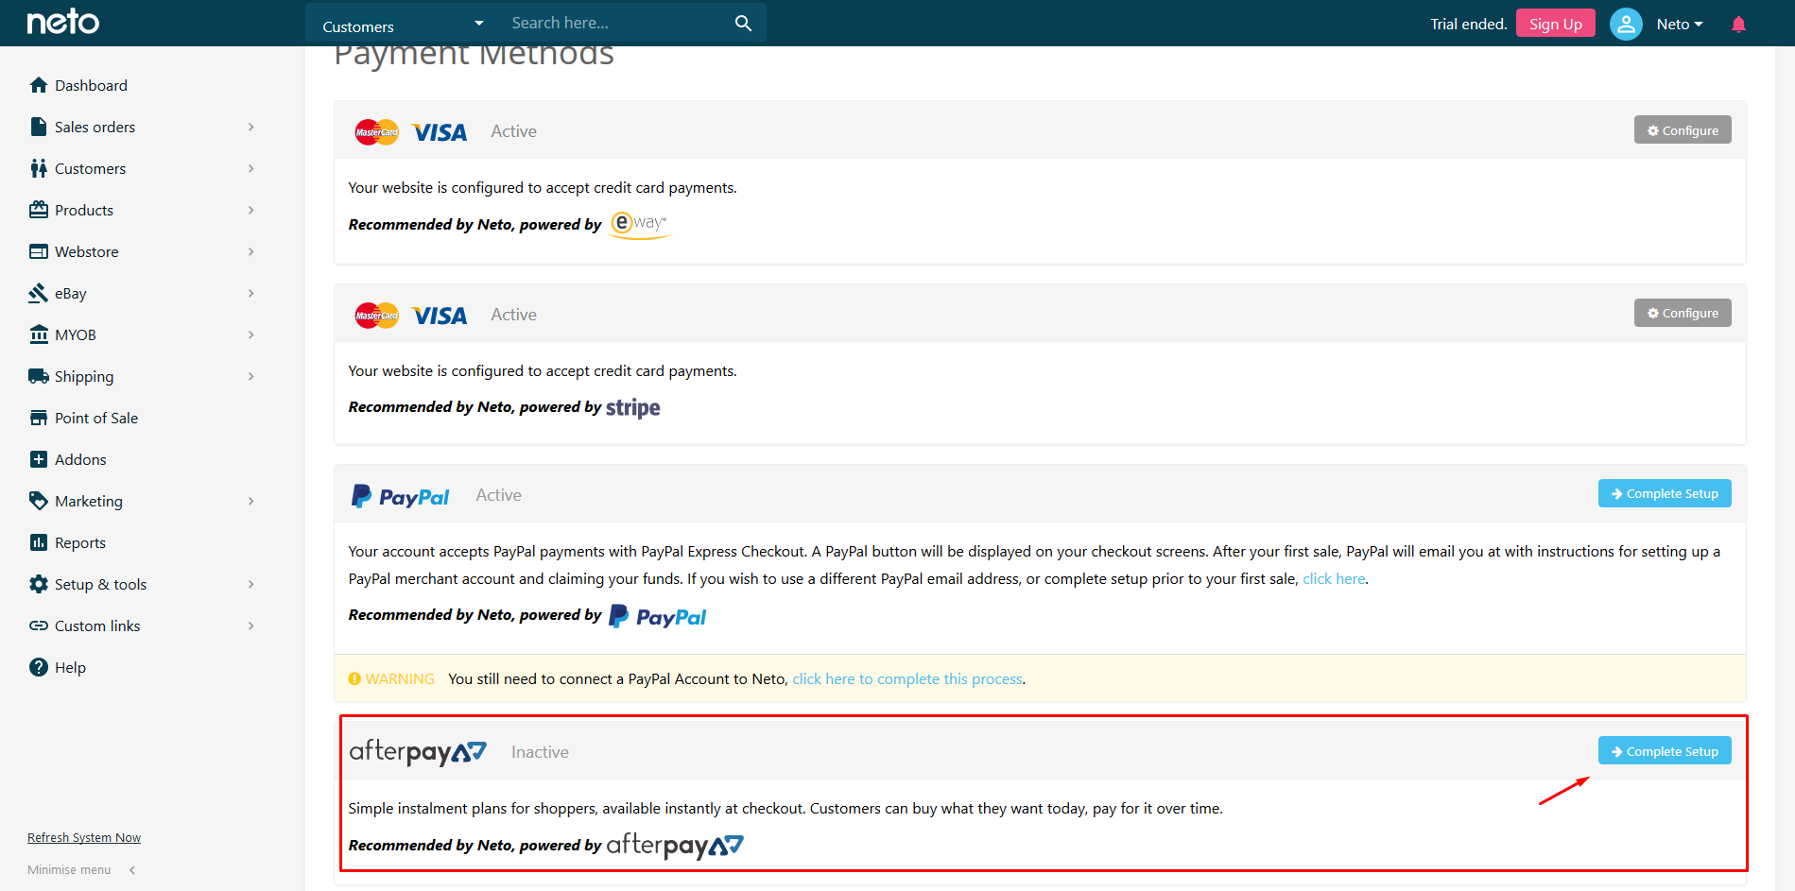Click the stripe logo

(x=633, y=408)
